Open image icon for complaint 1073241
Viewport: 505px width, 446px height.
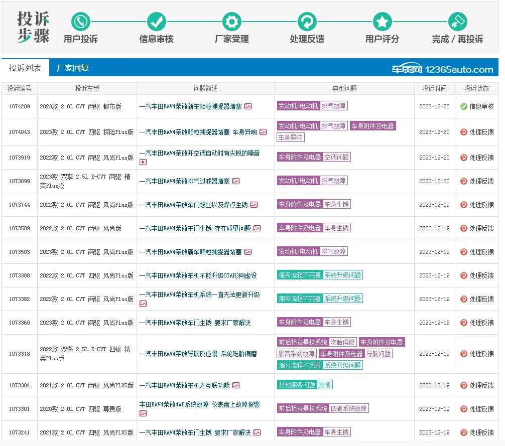pyautogui.click(x=257, y=432)
